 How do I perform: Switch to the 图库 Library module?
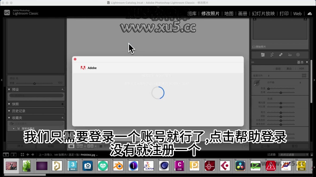click(192, 14)
